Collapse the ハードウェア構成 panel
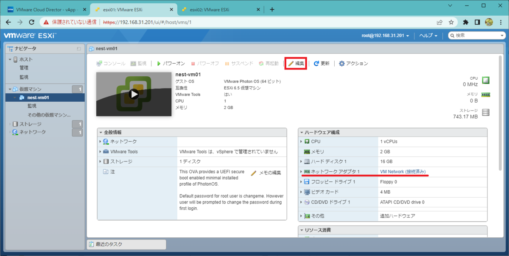This screenshot has height=256, width=509. pyautogui.click(x=302, y=132)
